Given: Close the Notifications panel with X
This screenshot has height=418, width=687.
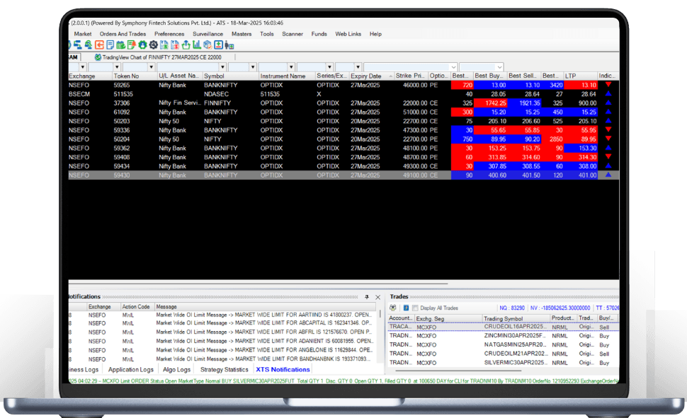Looking at the screenshot, I should [378, 297].
